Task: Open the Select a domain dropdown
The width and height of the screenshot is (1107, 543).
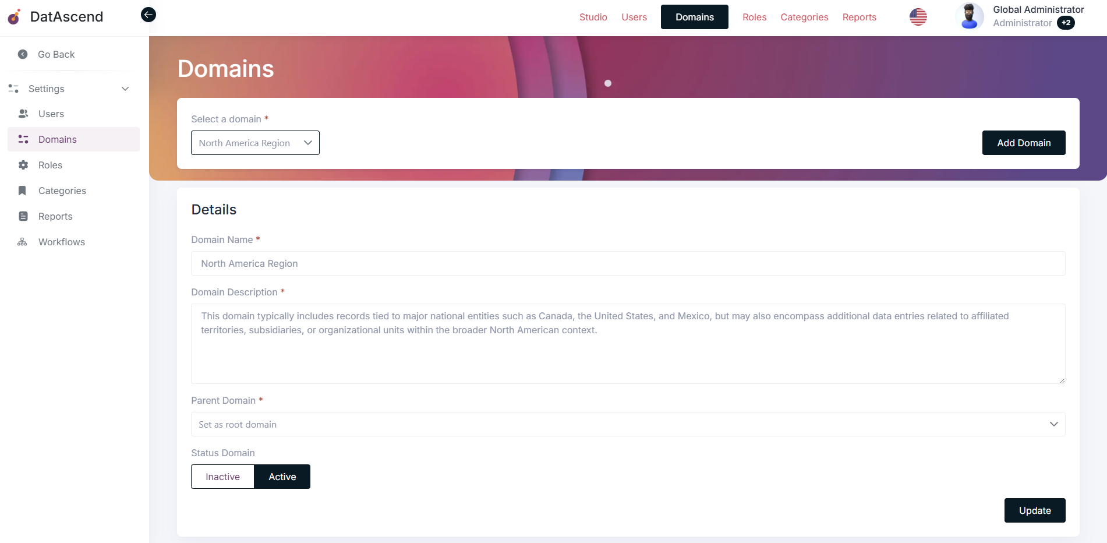Action: (255, 143)
